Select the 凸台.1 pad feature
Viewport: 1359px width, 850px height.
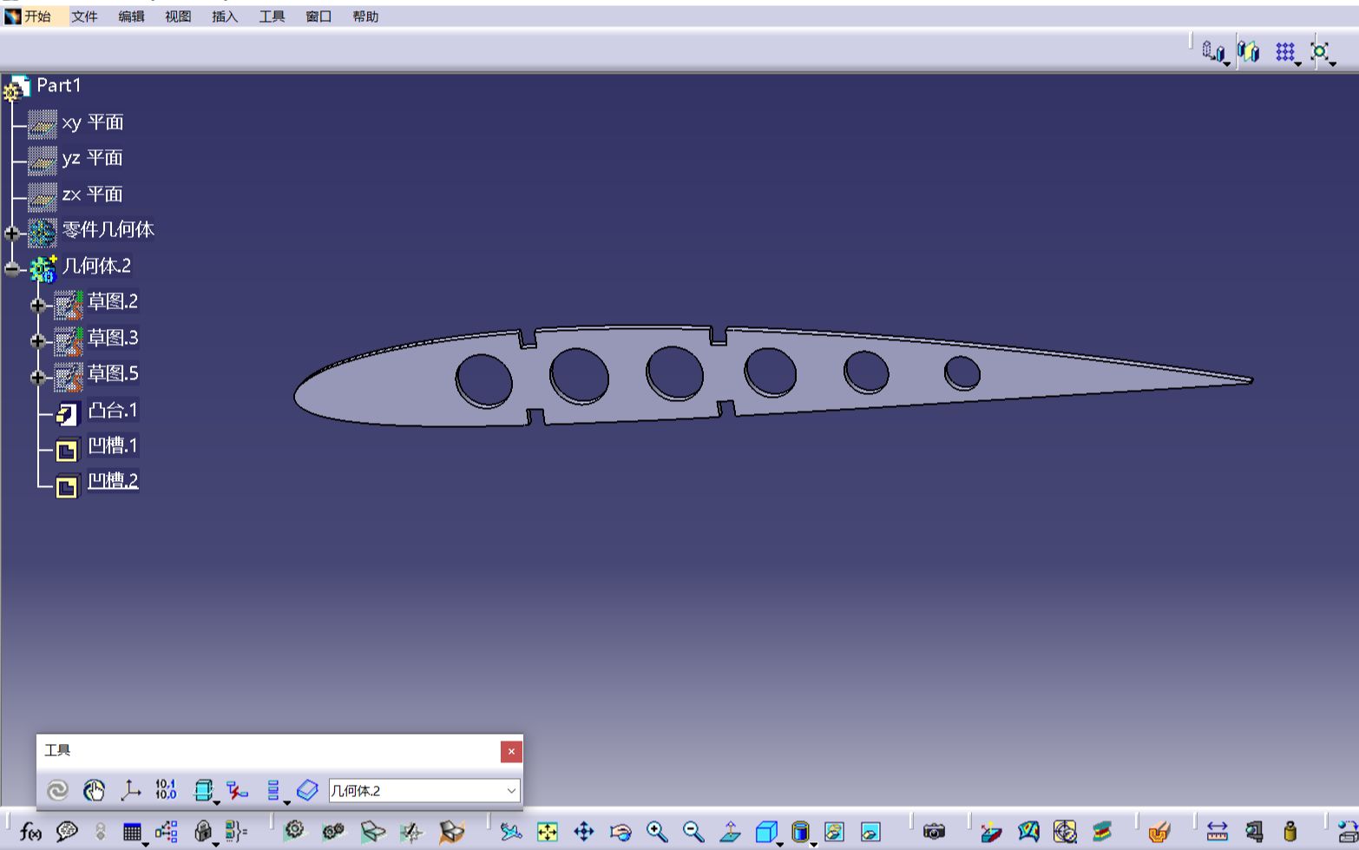click(113, 410)
